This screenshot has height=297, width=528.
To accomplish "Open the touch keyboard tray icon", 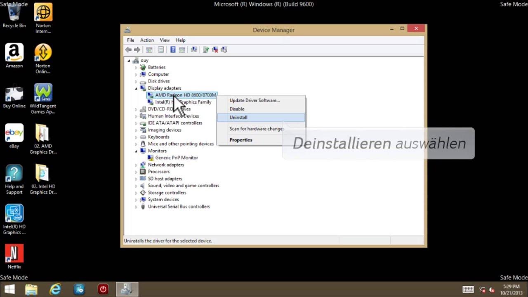I will click(468, 290).
